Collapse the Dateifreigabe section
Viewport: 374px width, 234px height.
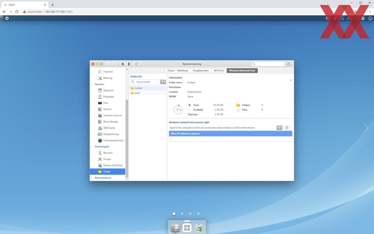(92, 147)
